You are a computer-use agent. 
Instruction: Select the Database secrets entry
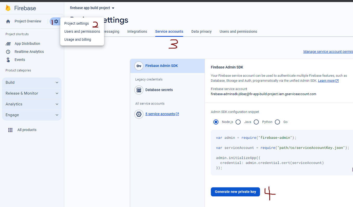(x=159, y=90)
